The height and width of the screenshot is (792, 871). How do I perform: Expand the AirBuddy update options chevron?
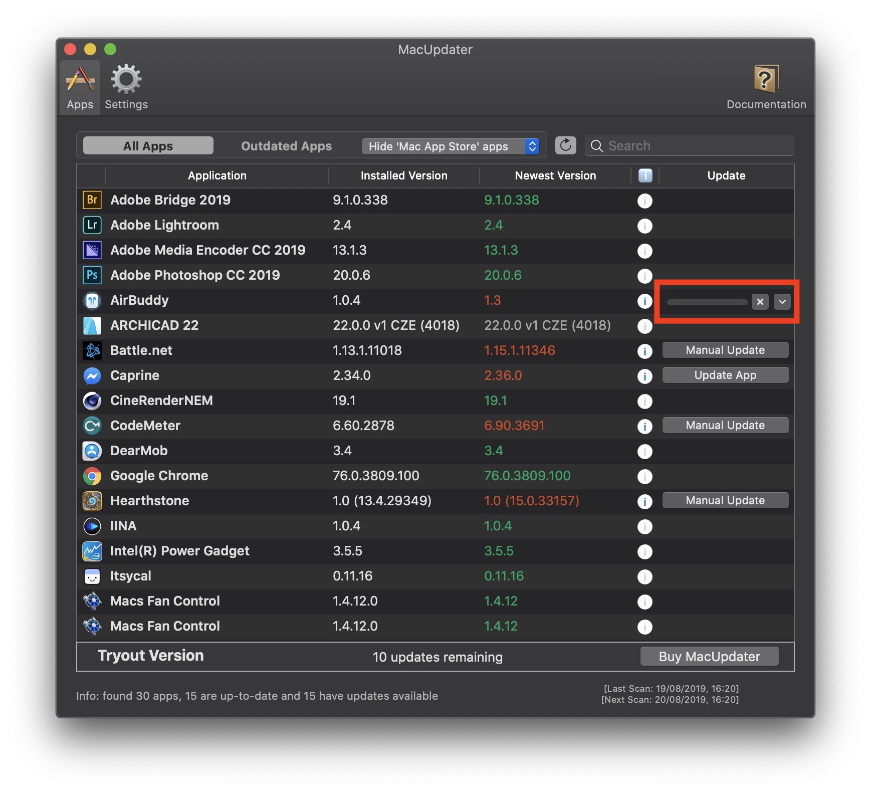coord(782,302)
